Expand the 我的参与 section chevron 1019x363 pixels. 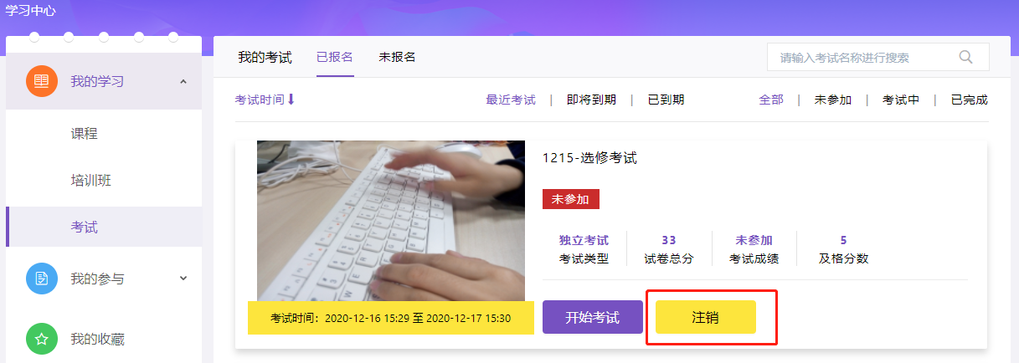[183, 279]
